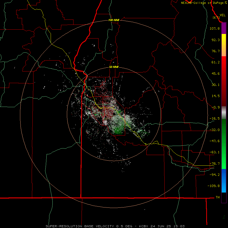
Task: Click the 14.5 scale value
Action: point(216,96)
